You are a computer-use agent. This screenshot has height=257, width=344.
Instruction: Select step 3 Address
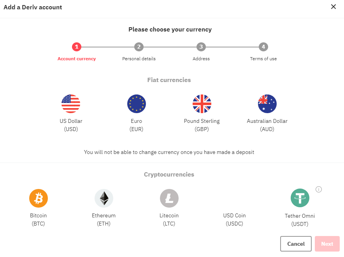pos(201,47)
